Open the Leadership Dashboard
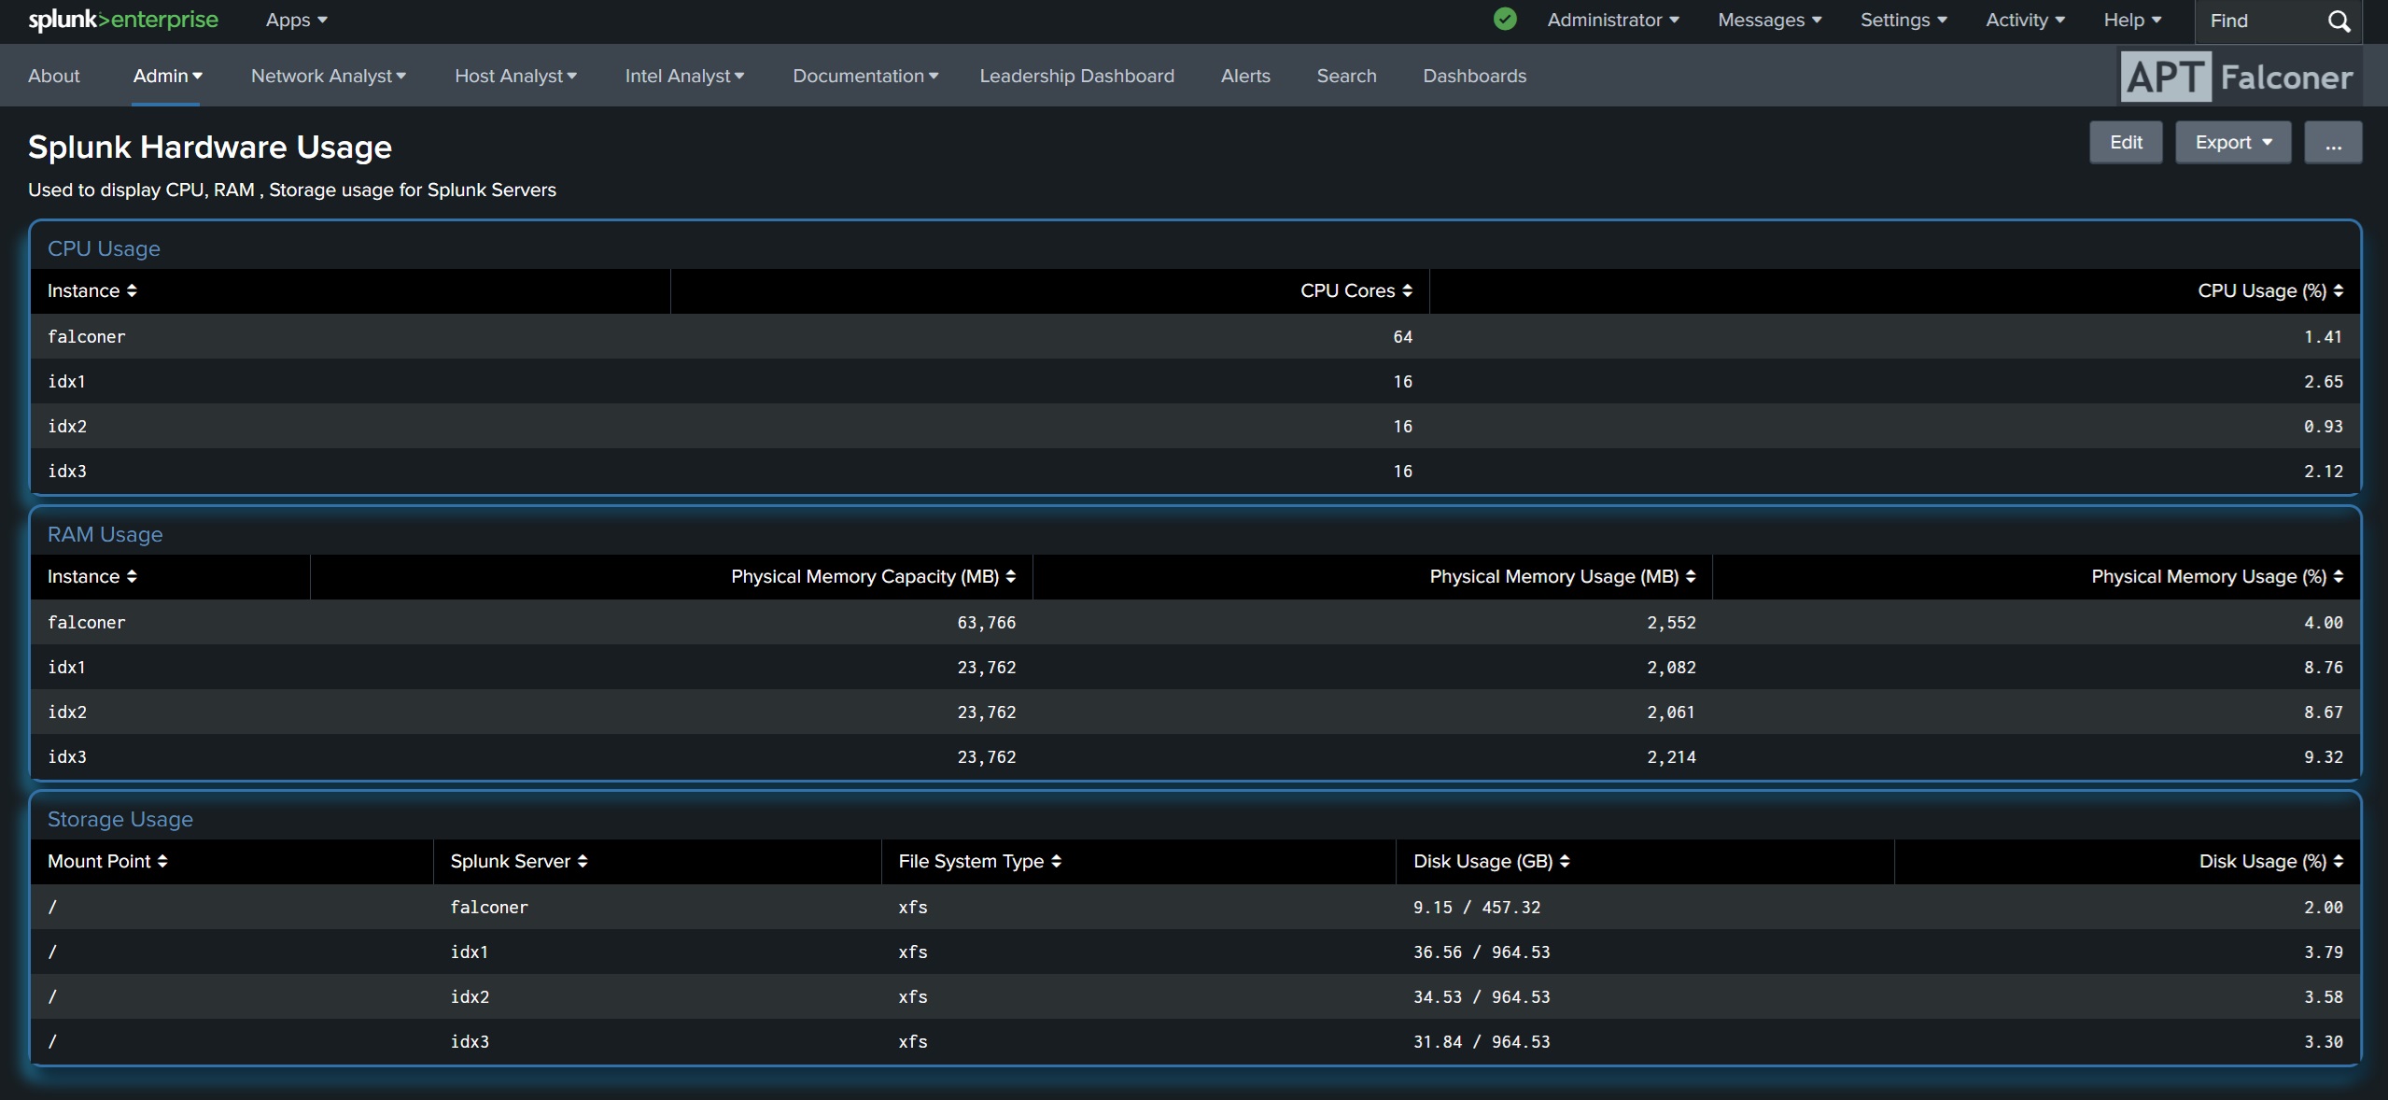The height and width of the screenshot is (1100, 2388). click(x=1076, y=77)
